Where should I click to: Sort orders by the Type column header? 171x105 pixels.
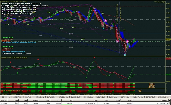click(x=13, y=101)
